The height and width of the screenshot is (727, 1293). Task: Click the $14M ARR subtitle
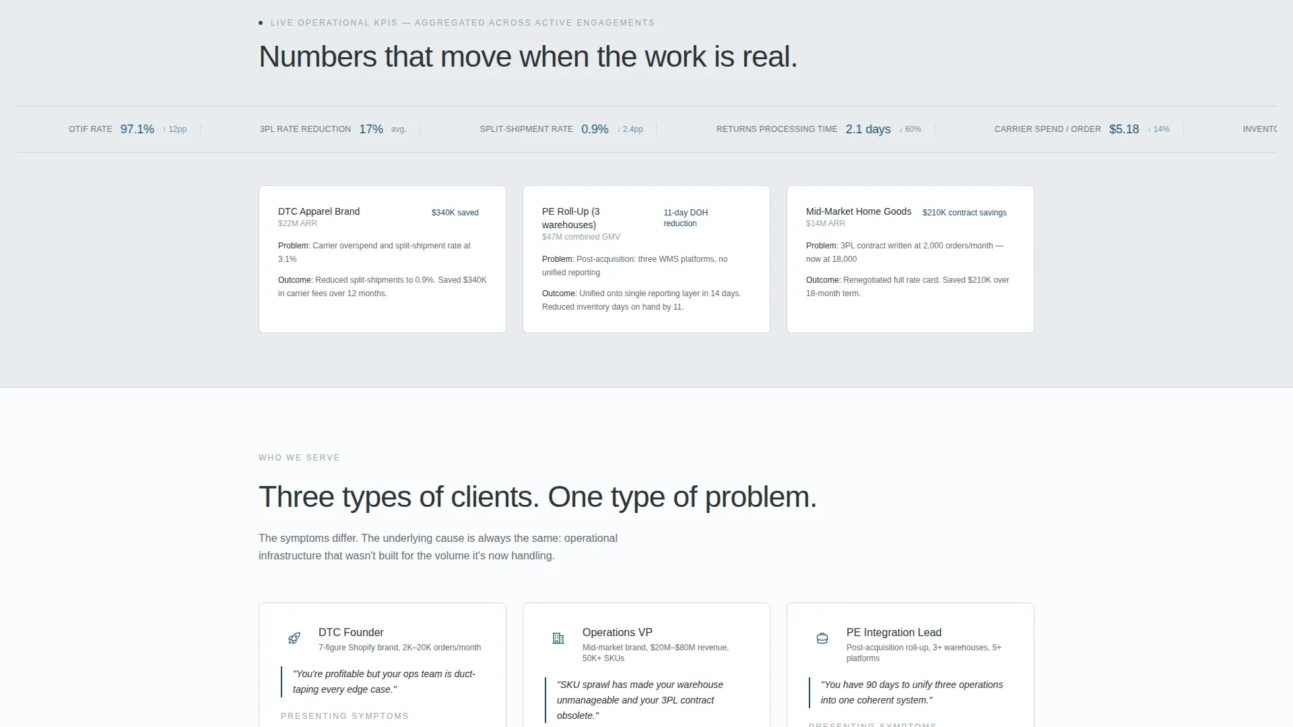pos(825,223)
